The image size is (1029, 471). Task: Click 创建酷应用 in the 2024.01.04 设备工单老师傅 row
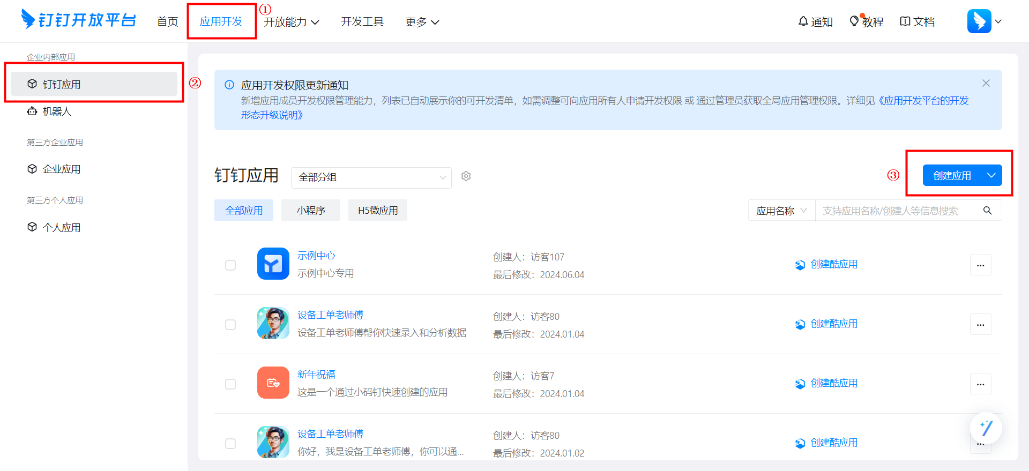[x=826, y=324]
